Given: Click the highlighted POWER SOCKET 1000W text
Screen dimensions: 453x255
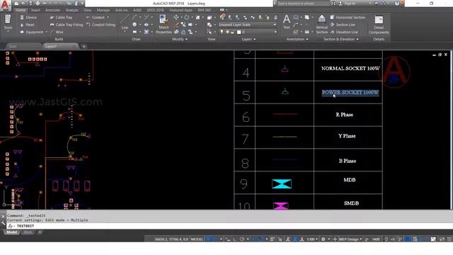Looking at the screenshot, I should pyautogui.click(x=350, y=93).
